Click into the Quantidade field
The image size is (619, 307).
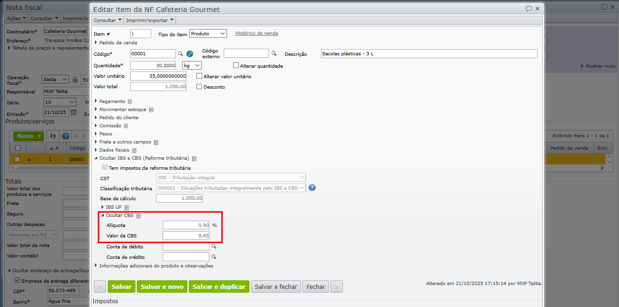(x=153, y=65)
